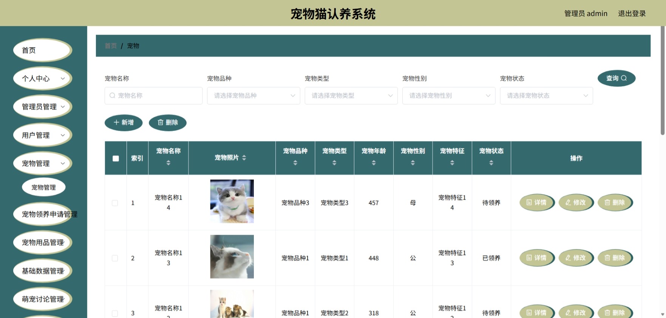Image resolution: width=666 pixels, height=318 pixels.
Task: Check the checkbox for row 2
Action: coord(115,258)
